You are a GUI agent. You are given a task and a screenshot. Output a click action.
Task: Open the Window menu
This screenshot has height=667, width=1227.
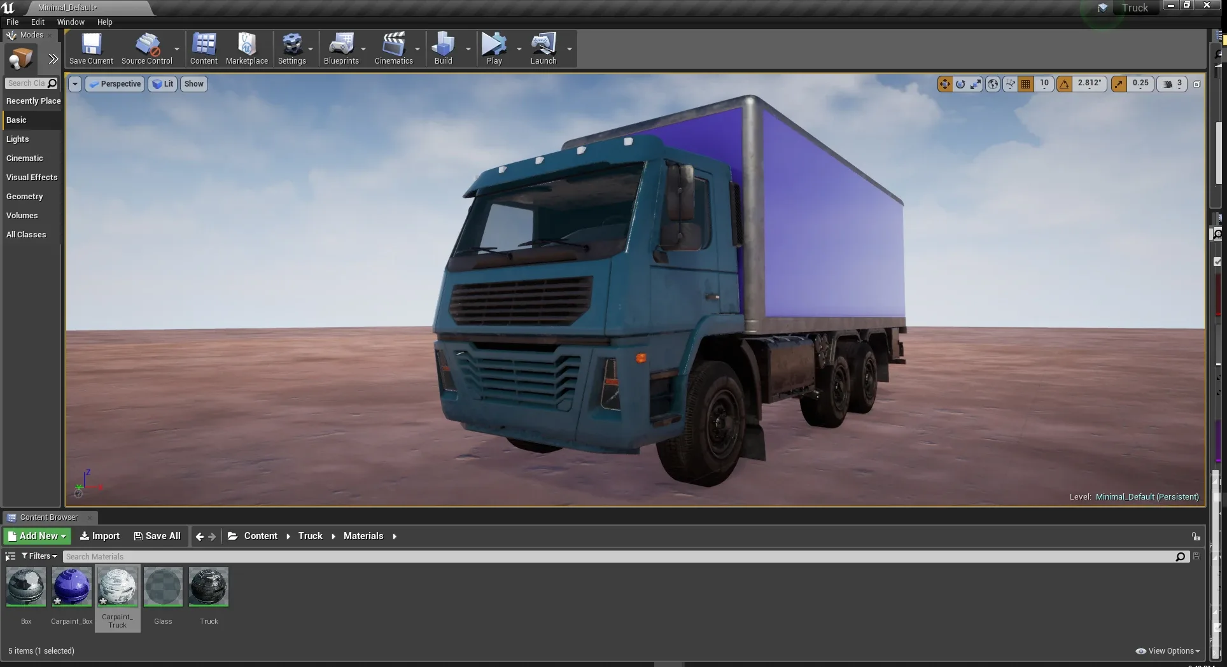(x=70, y=22)
